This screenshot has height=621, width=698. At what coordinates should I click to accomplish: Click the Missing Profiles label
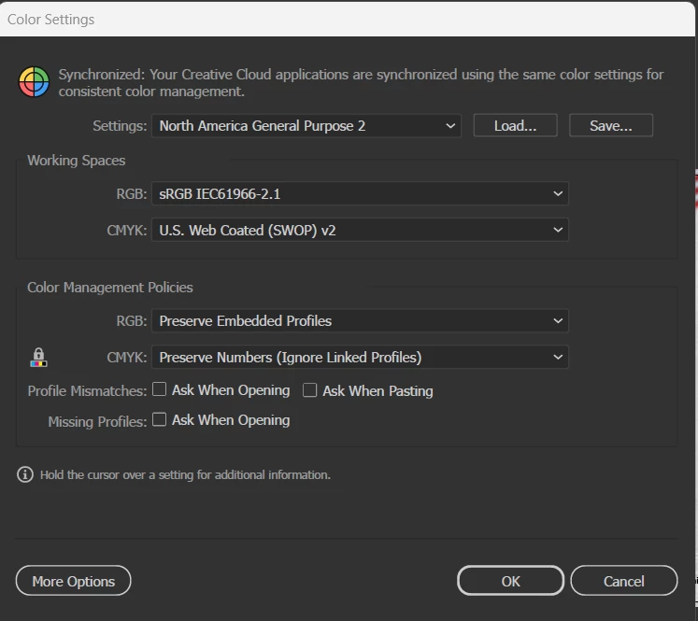[97, 422]
